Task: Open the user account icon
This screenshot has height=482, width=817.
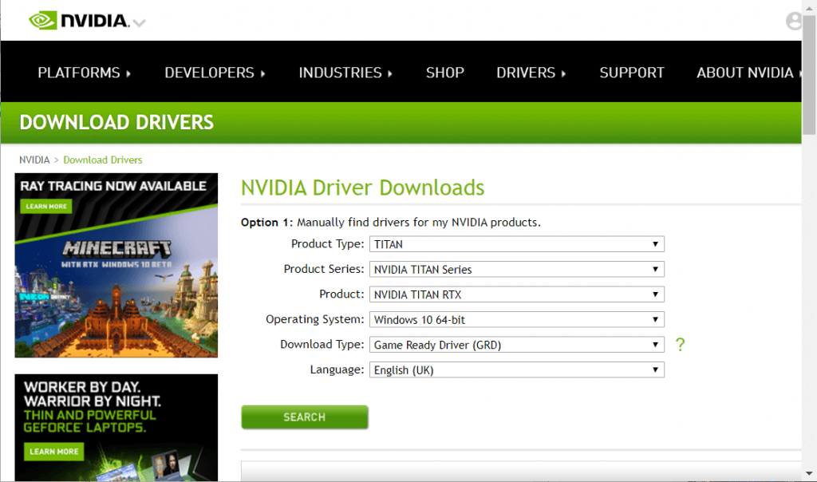Action: pyautogui.click(x=794, y=21)
